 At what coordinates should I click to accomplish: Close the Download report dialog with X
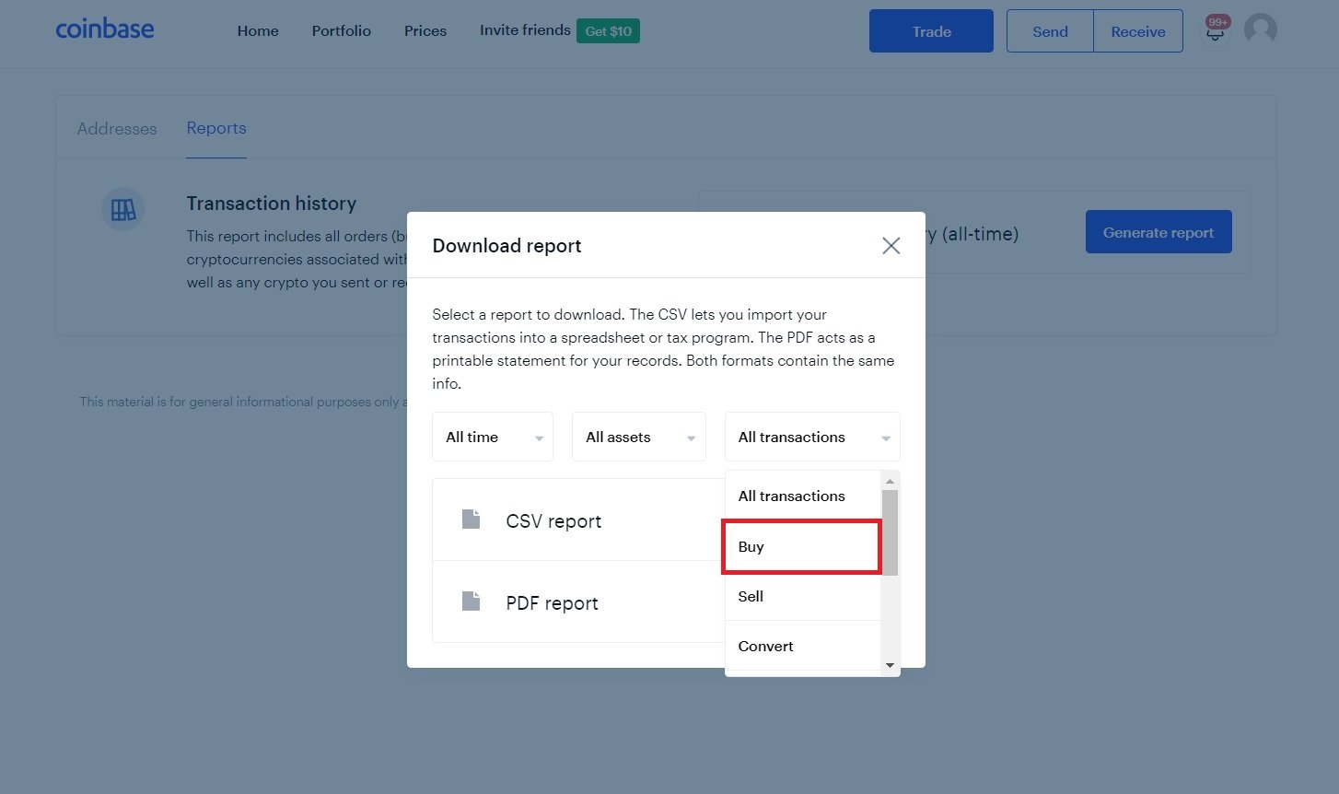pos(891,246)
